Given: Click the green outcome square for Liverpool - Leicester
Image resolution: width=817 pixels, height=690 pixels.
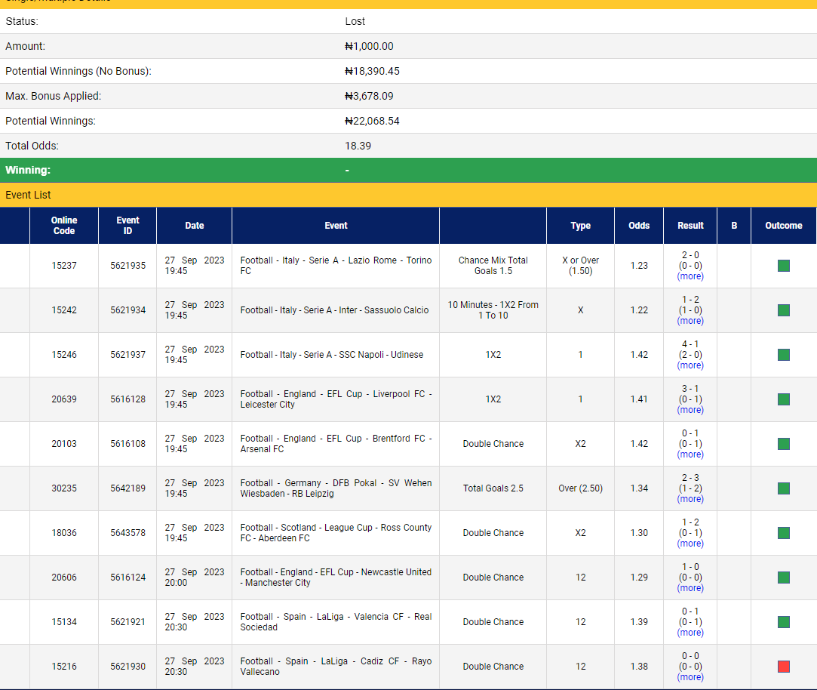Looking at the screenshot, I should [783, 399].
